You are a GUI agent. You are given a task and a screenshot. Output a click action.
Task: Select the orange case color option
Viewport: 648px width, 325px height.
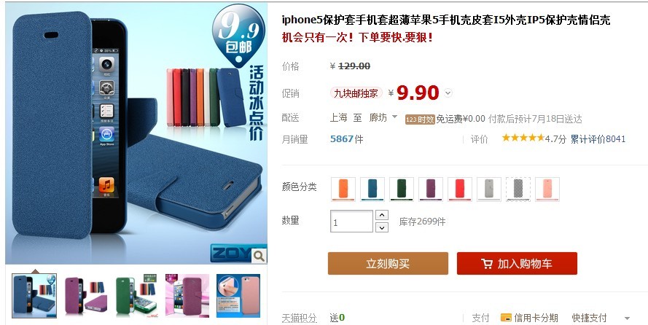(x=343, y=189)
